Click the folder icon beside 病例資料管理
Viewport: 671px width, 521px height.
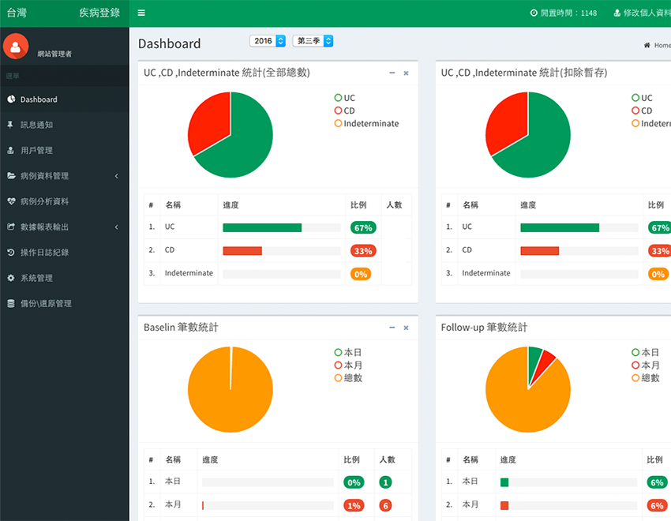[x=11, y=176]
